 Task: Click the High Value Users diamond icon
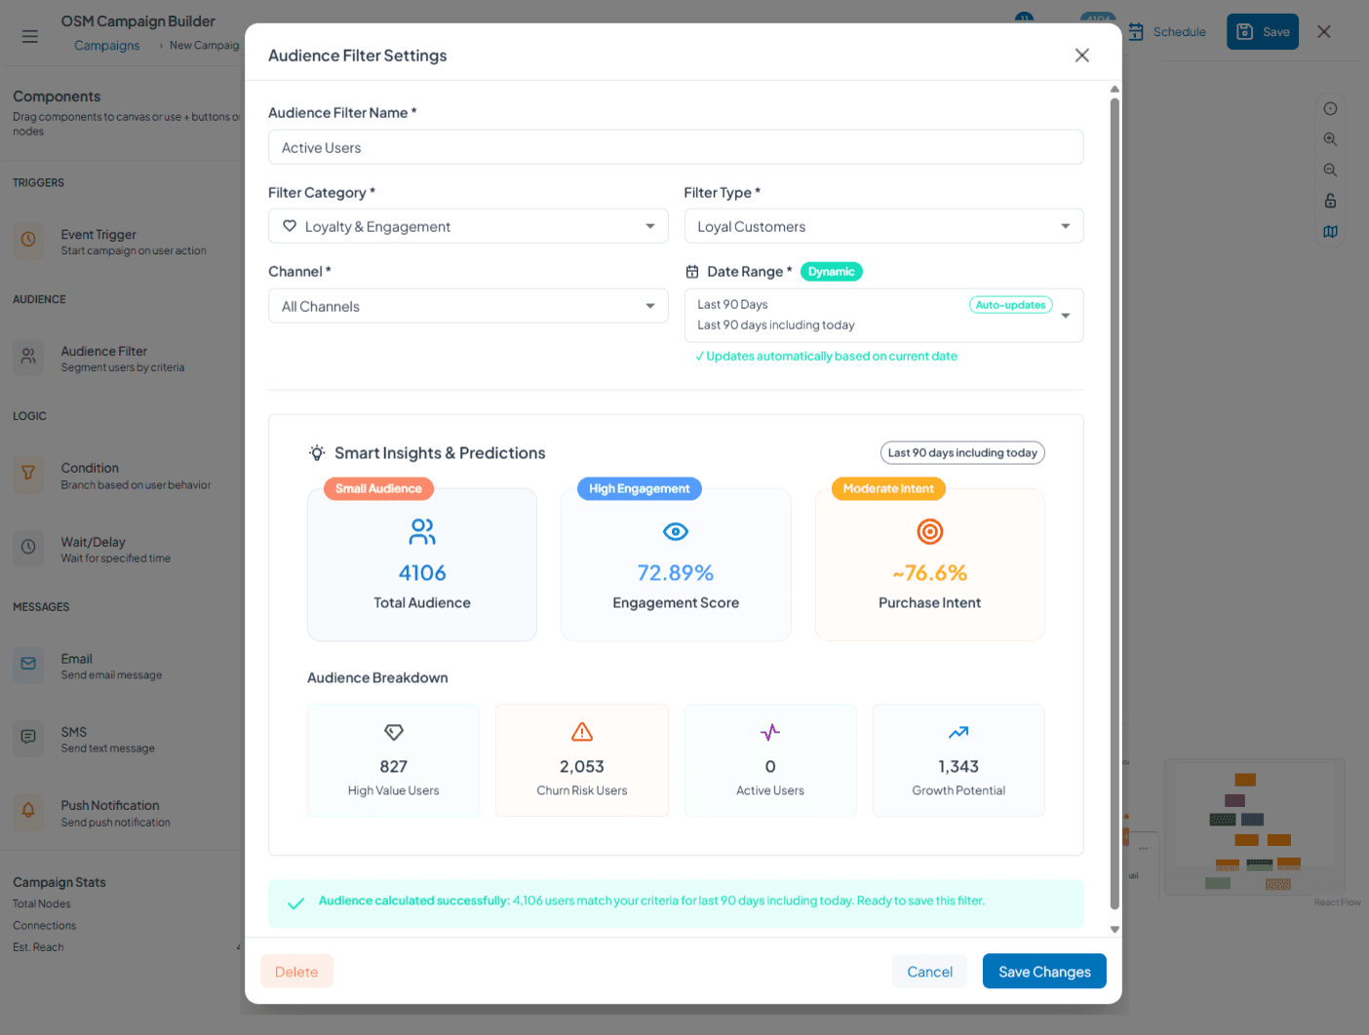click(x=394, y=732)
